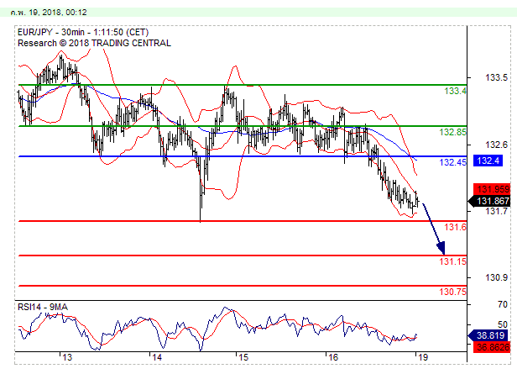
Task: Click the 130.9 price axis value
Action: pyautogui.click(x=496, y=277)
